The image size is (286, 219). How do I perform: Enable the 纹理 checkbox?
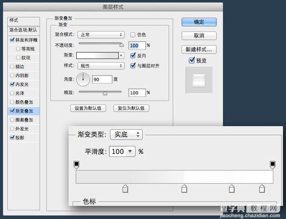click(x=18, y=58)
